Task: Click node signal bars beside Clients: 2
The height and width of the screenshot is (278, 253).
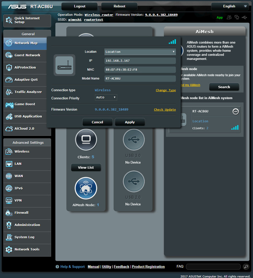Action: coord(235,127)
